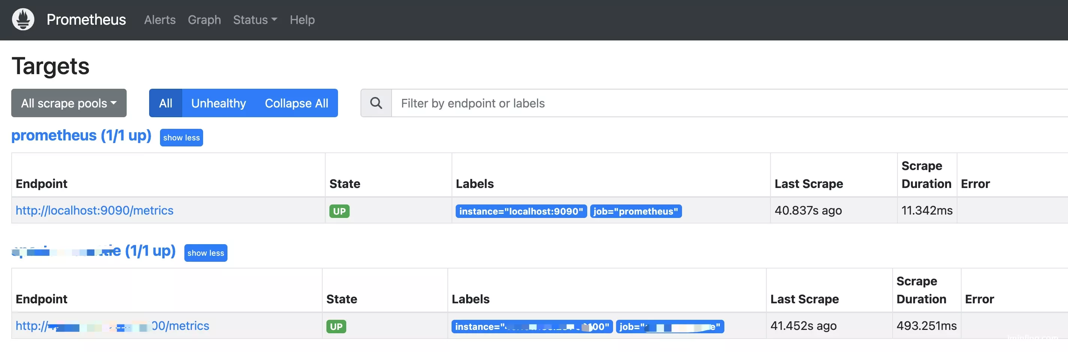Click the Prometheus flame logo icon
The width and height of the screenshot is (1068, 352).
pyautogui.click(x=23, y=19)
